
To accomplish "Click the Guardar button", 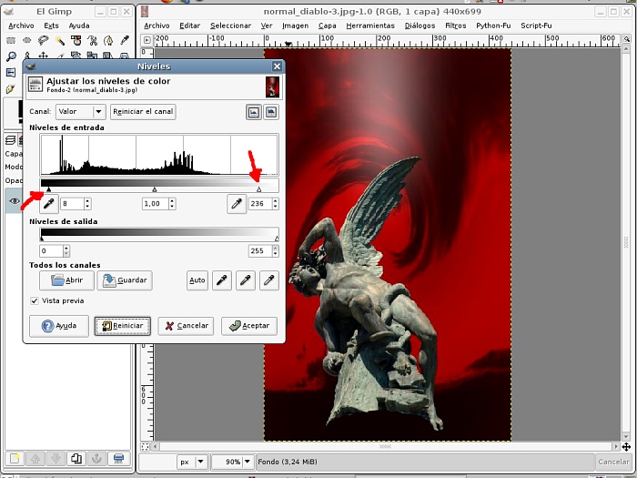I will 125,280.
